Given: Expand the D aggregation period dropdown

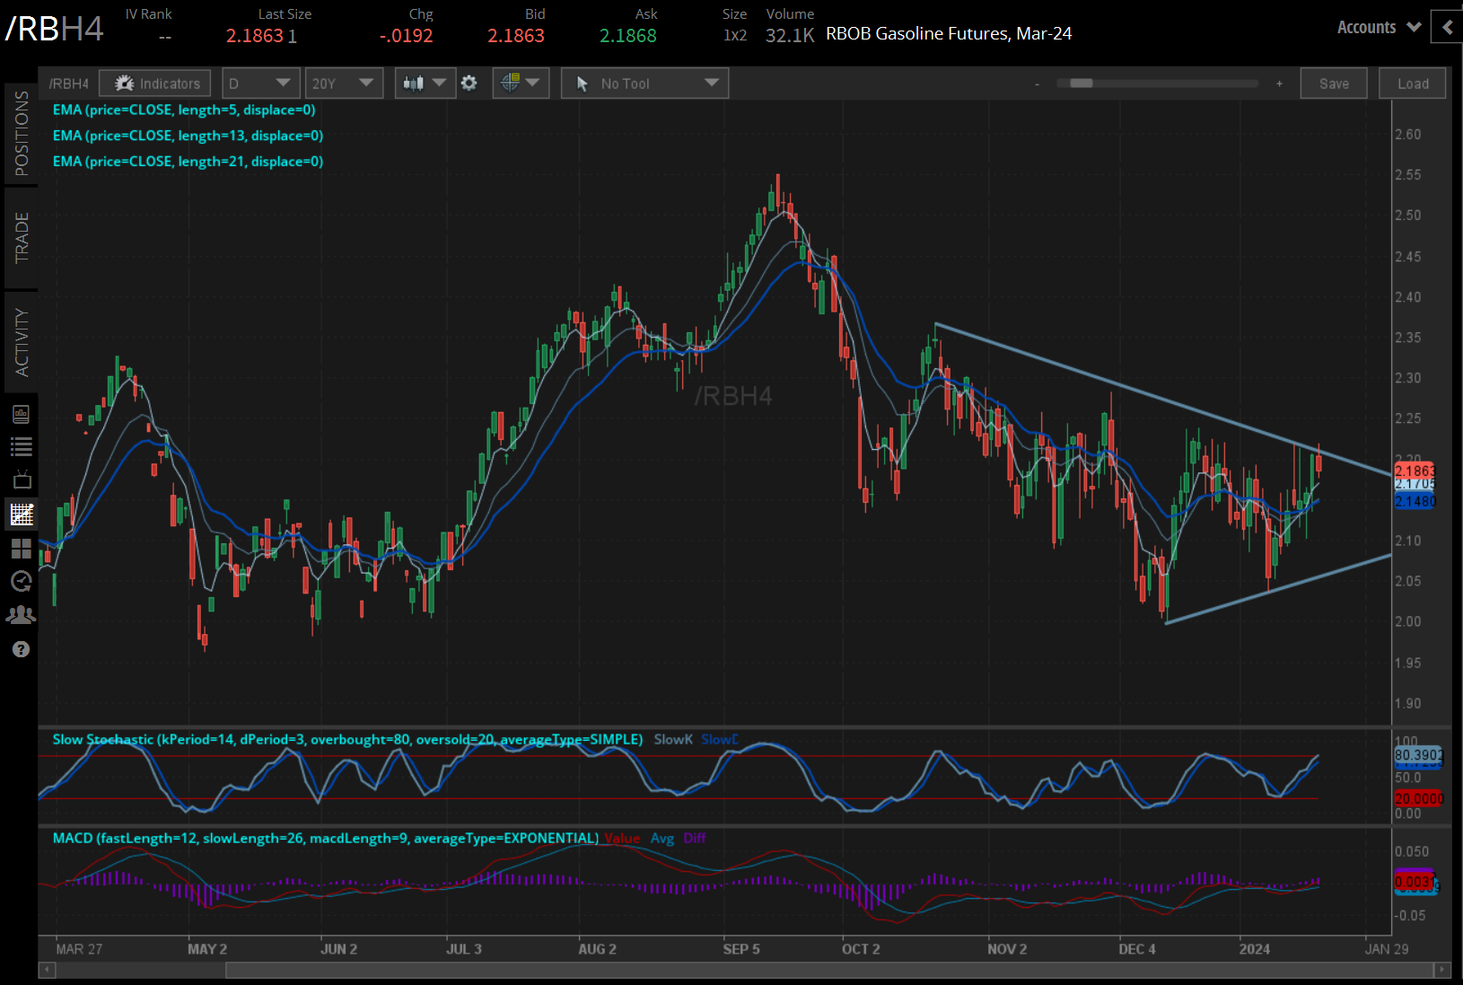Looking at the screenshot, I should tap(259, 84).
